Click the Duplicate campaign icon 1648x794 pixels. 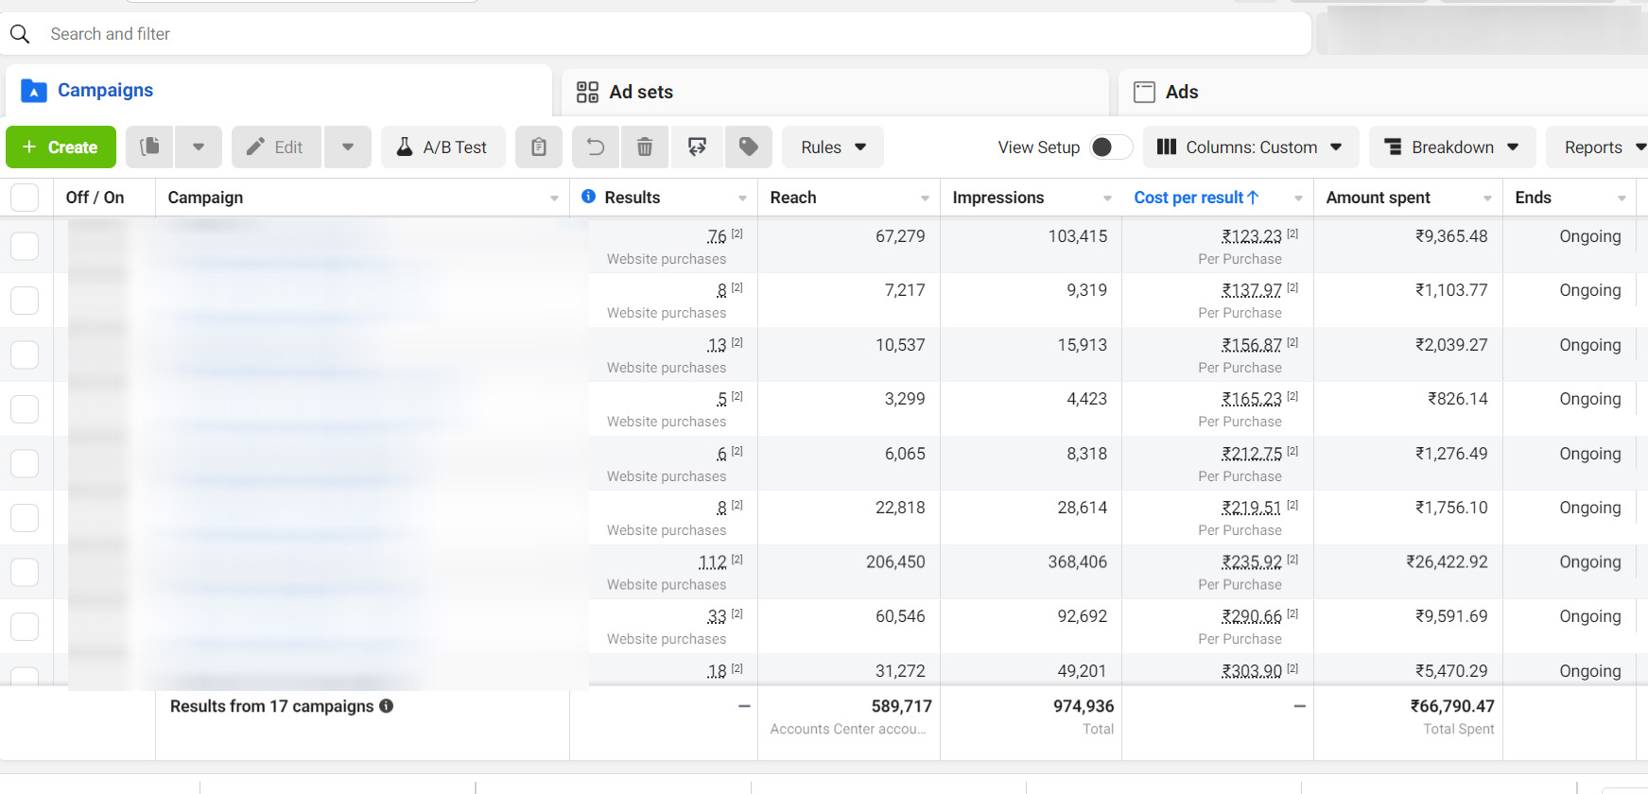[x=149, y=147]
